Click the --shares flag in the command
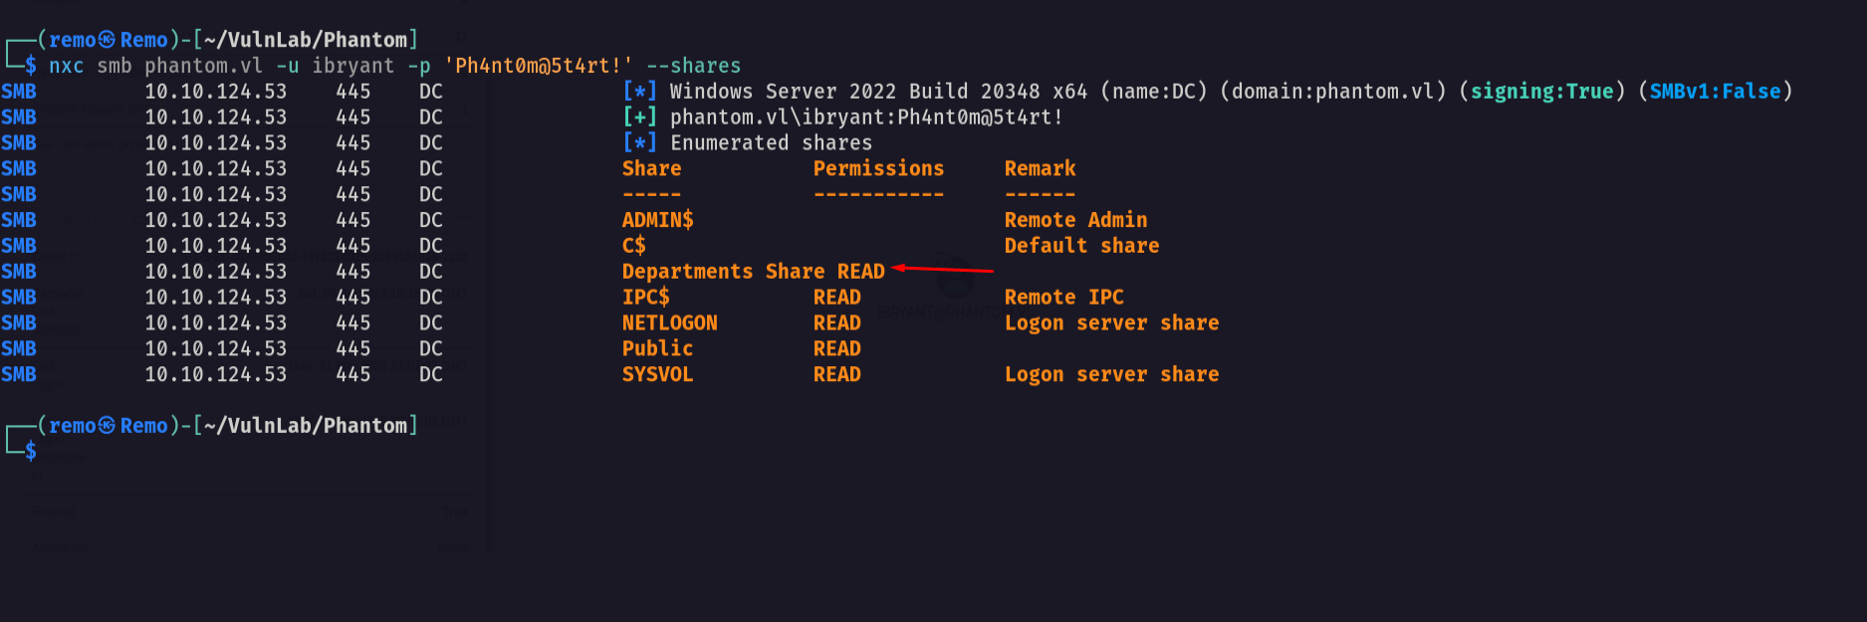 click(x=694, y=66)
